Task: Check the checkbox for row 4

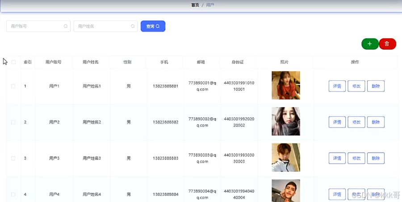Action: coord(13,194)
